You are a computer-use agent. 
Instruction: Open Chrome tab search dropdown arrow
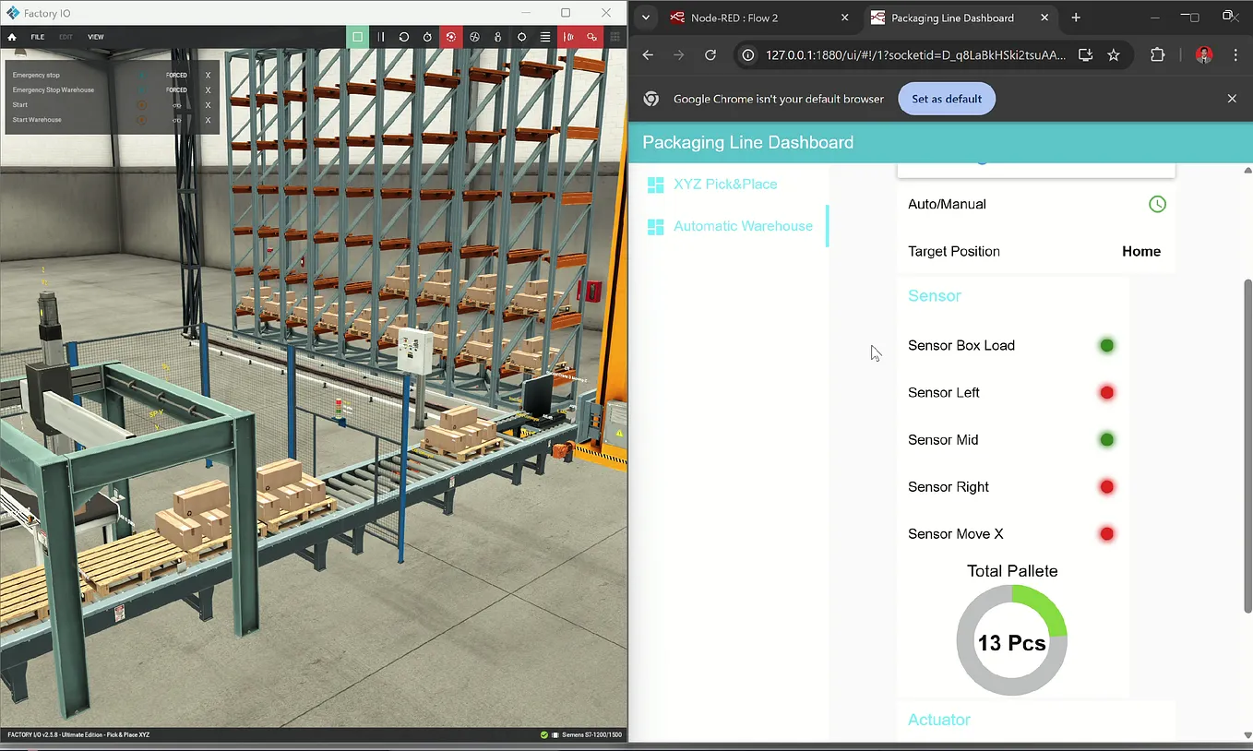(646, 18)
